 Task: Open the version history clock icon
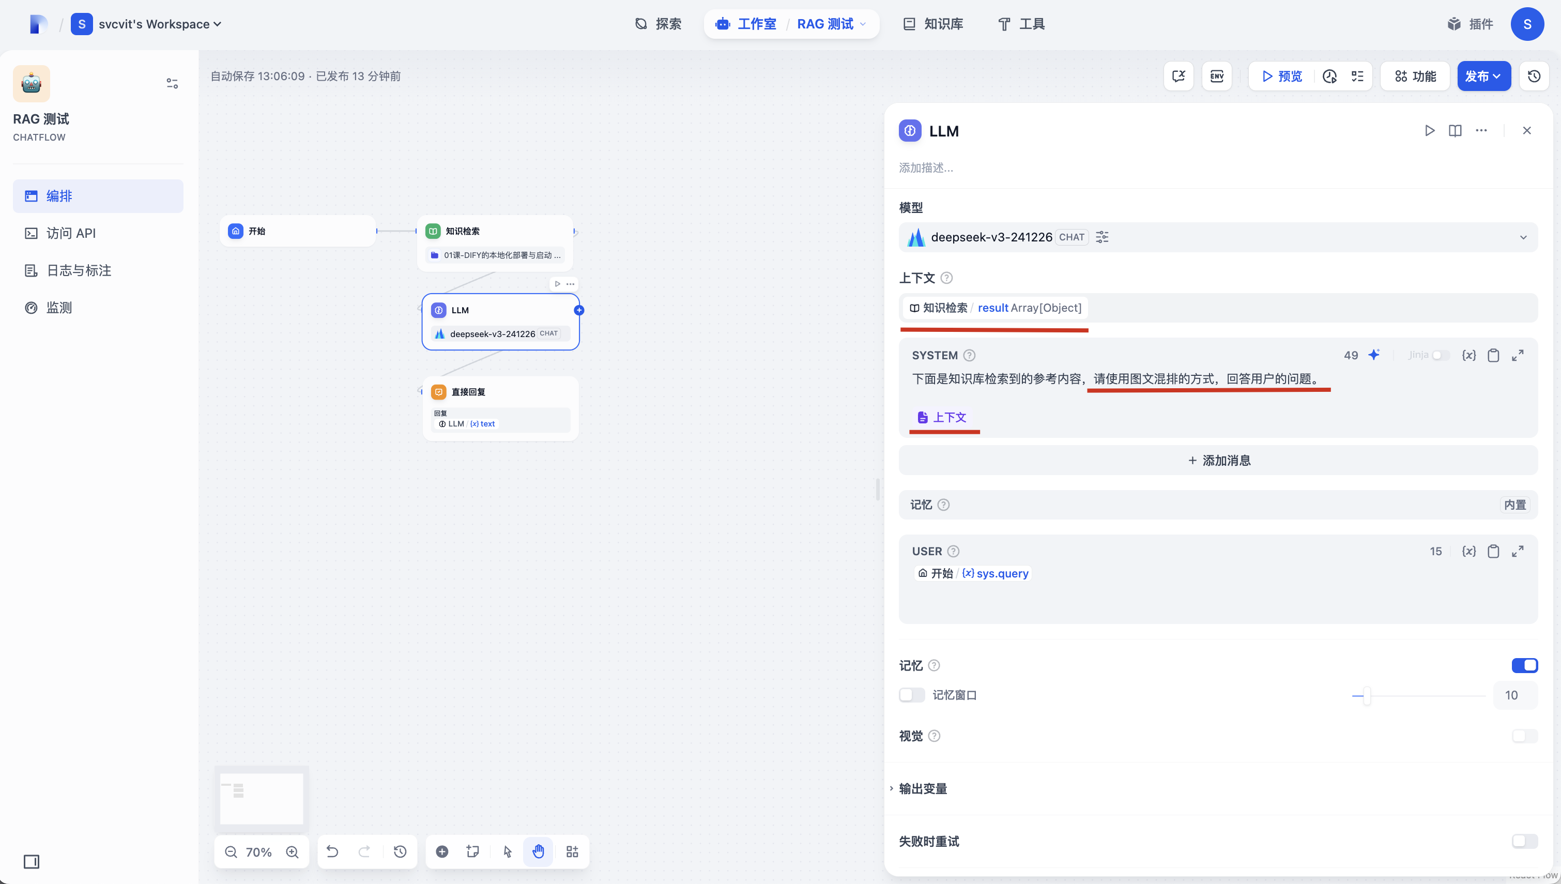click(x=1534, y=76)
